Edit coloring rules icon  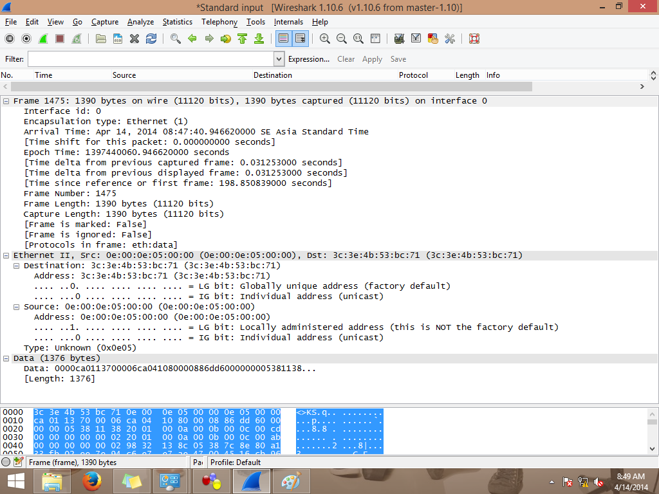(433, 39)
